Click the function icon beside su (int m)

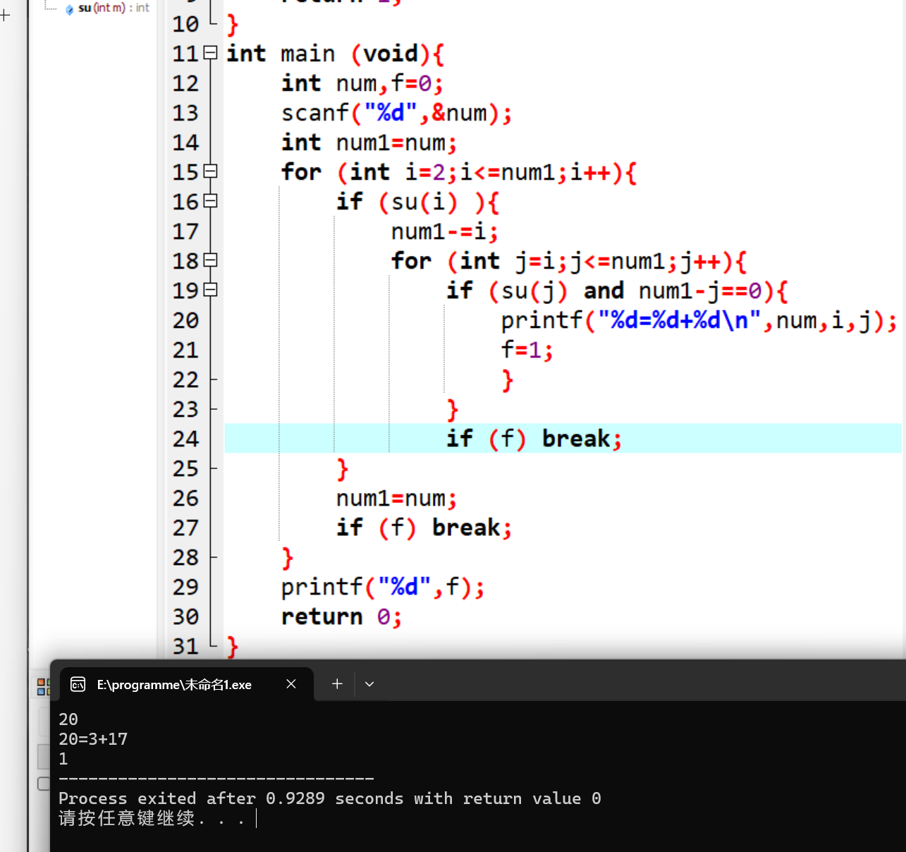click(x=69, y=9)
